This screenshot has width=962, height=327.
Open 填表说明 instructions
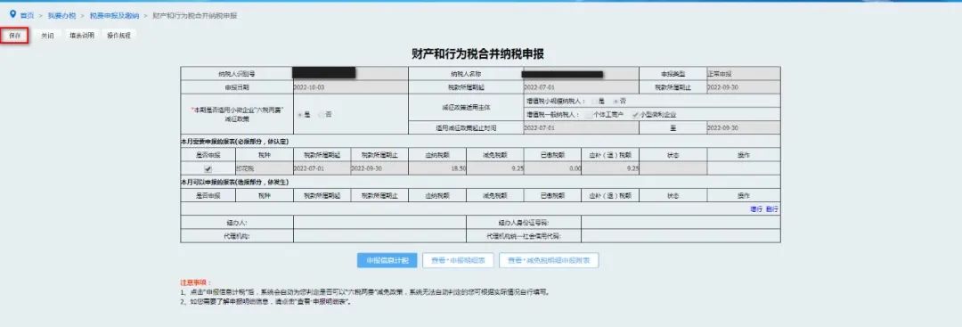tap(82, 36)
